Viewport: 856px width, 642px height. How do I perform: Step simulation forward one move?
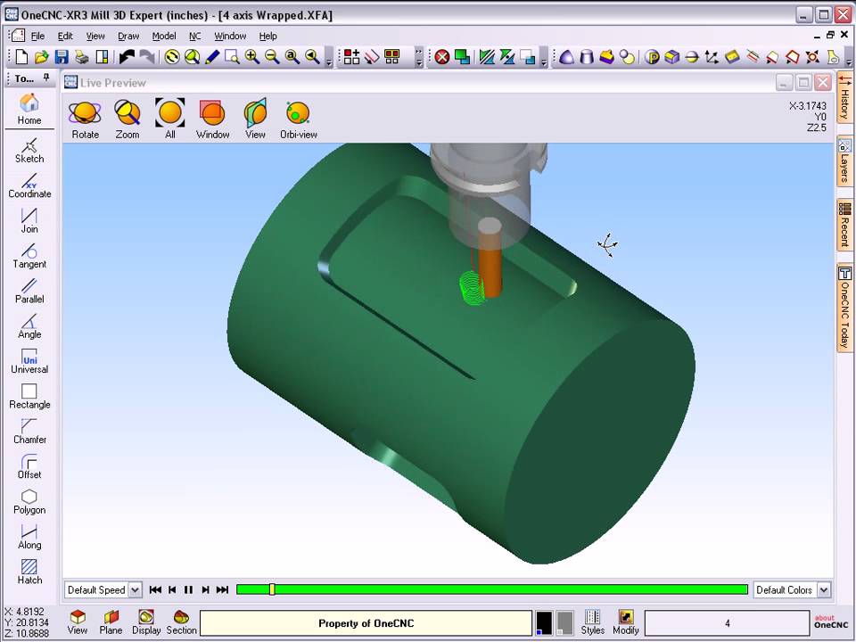coord(205,589)
